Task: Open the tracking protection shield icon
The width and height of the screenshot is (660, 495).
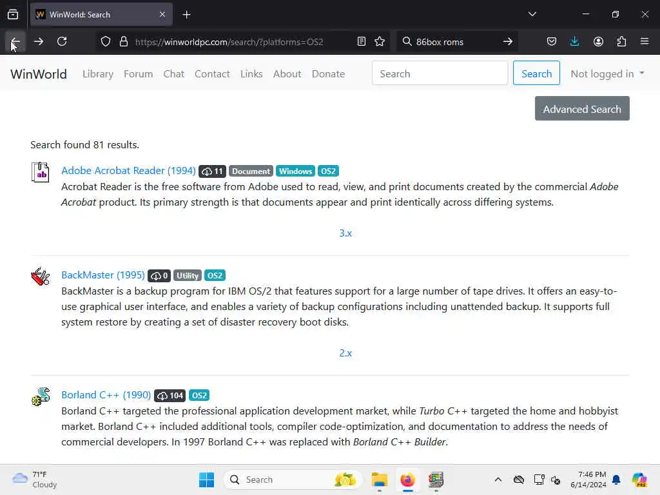Action: 106,42
